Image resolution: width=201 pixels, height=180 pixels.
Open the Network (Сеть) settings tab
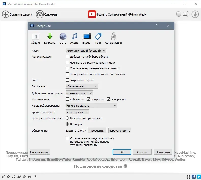[x=63, y=38]
